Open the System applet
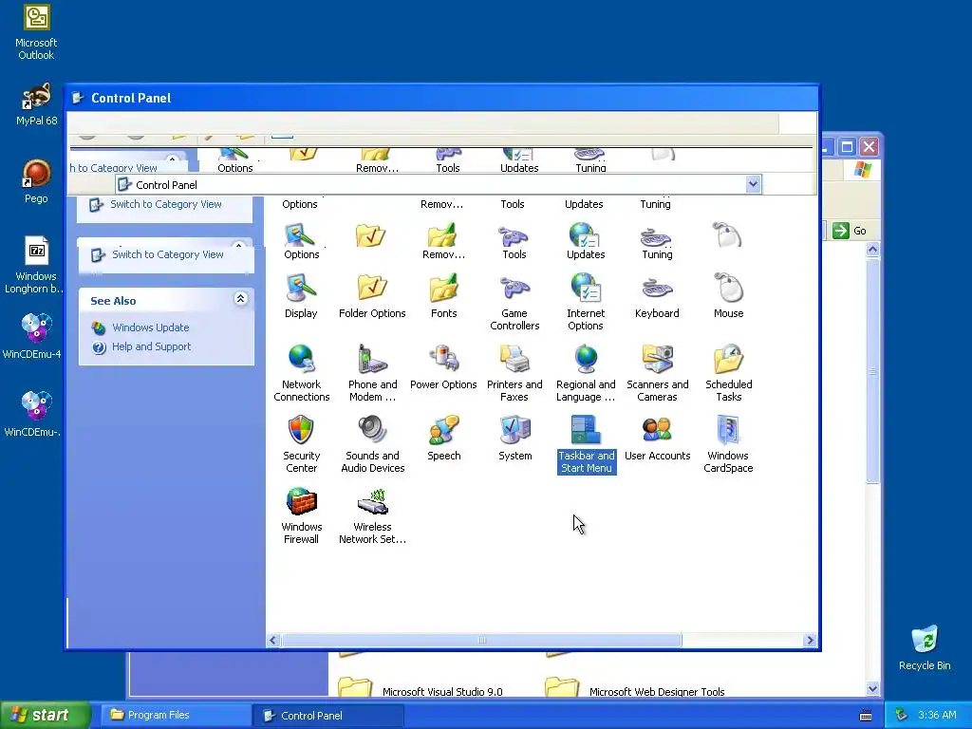This screenshot has height=729, width=972. coord(515,439)
